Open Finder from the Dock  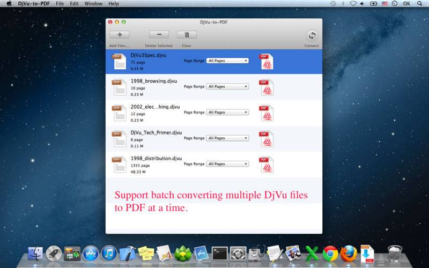coord(36,254)
